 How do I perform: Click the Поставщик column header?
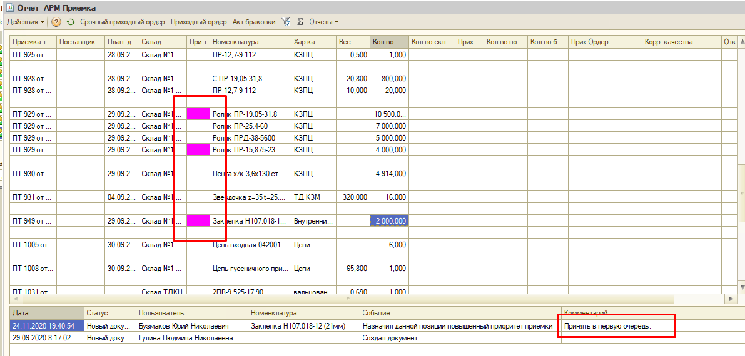[81, 42]
